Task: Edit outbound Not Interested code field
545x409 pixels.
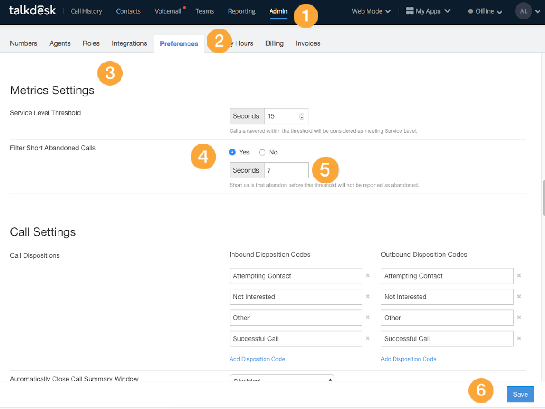Action: pyautogui.click(x=447, y=297)
